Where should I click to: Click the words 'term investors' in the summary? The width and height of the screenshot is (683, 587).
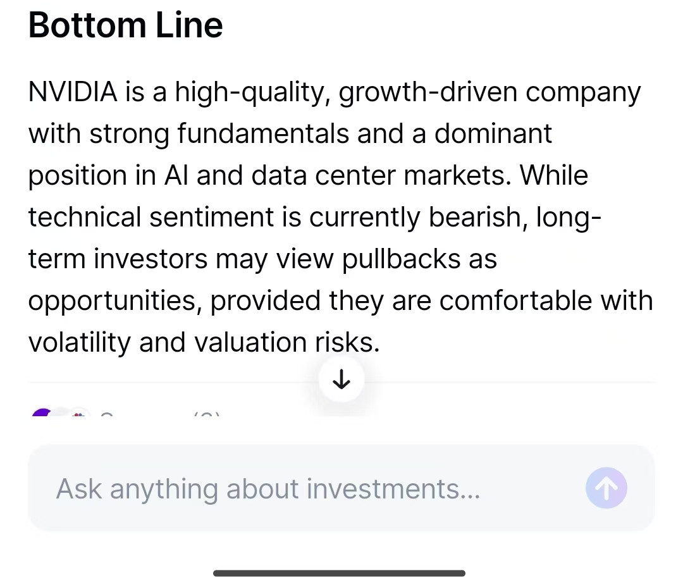[118, 259]
